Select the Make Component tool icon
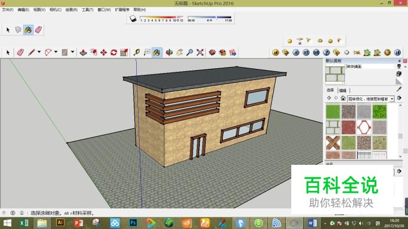408x229 pixels. click(18, 30)
